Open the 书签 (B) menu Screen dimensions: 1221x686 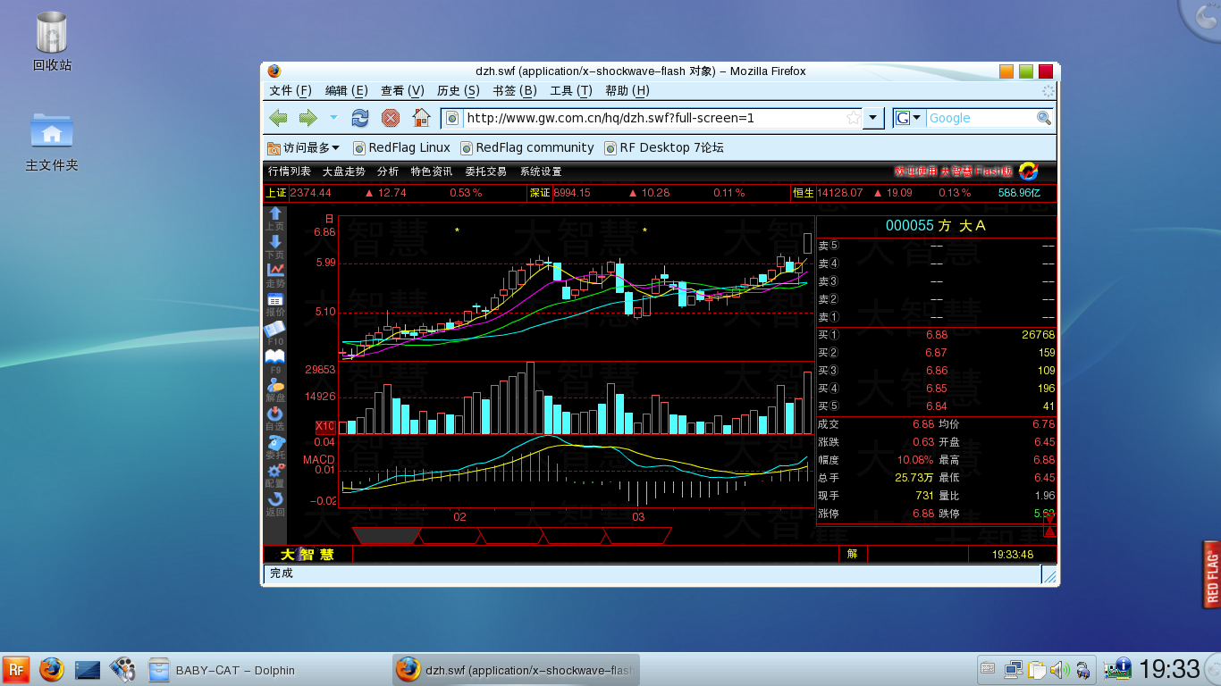(514, 90)
